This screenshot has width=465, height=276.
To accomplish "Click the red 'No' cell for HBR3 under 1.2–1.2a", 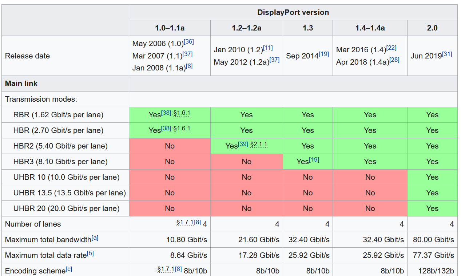I will click(247, 162).
